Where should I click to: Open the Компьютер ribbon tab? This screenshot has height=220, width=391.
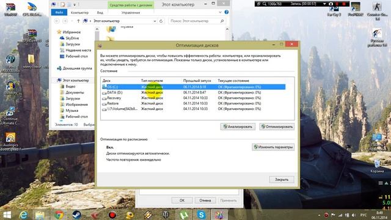(79, 12)
